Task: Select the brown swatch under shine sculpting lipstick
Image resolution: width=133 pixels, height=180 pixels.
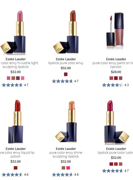Action: tap(64, 168)
